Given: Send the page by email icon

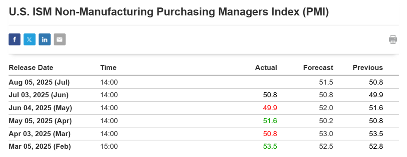Looking at the screenshot, I should [x=60, y=39].
